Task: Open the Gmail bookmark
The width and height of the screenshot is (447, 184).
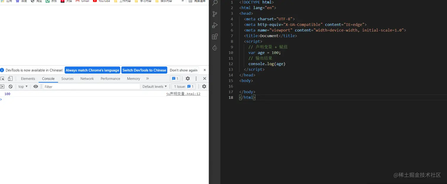Action: pos(82,1)
